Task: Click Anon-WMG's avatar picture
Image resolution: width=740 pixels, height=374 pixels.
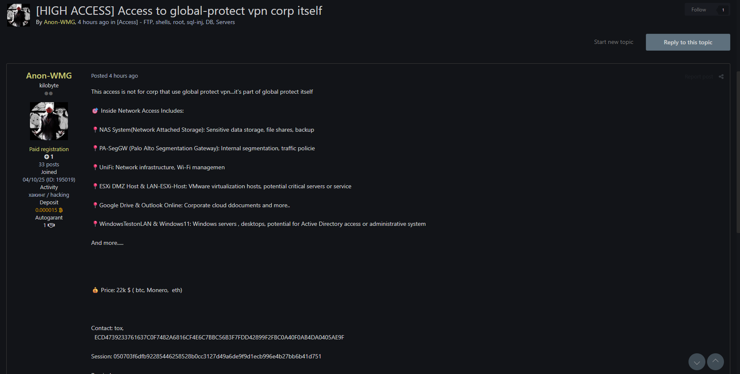Action: (49, 121)
